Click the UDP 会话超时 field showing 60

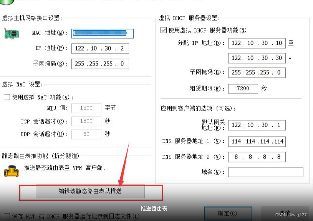(x=86, y=134)
